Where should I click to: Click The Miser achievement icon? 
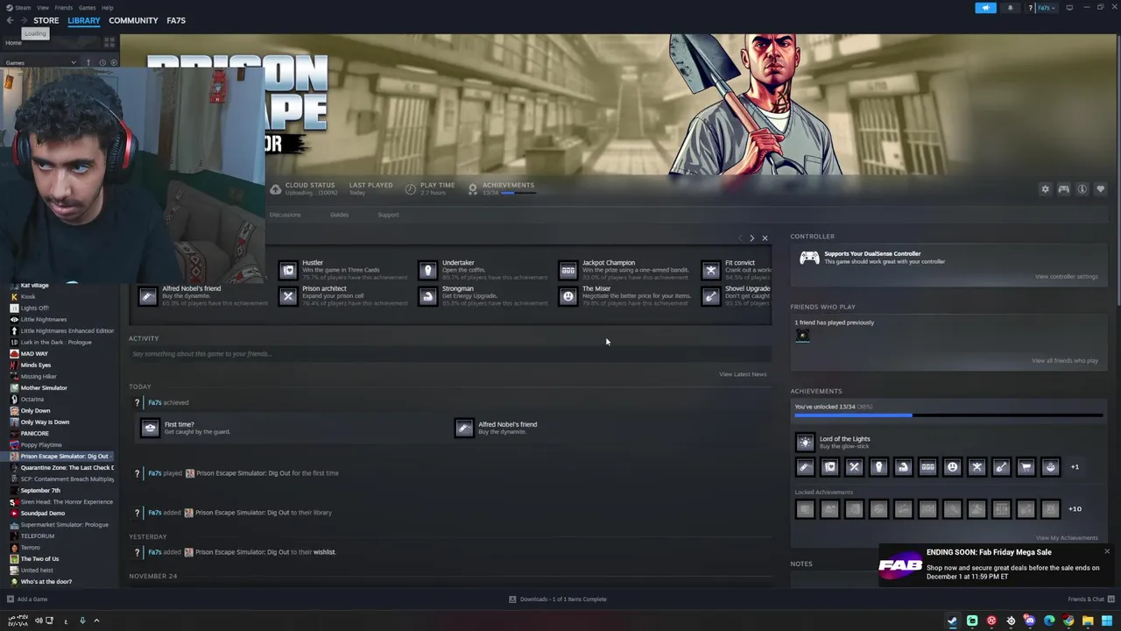[x=568, y=296]
